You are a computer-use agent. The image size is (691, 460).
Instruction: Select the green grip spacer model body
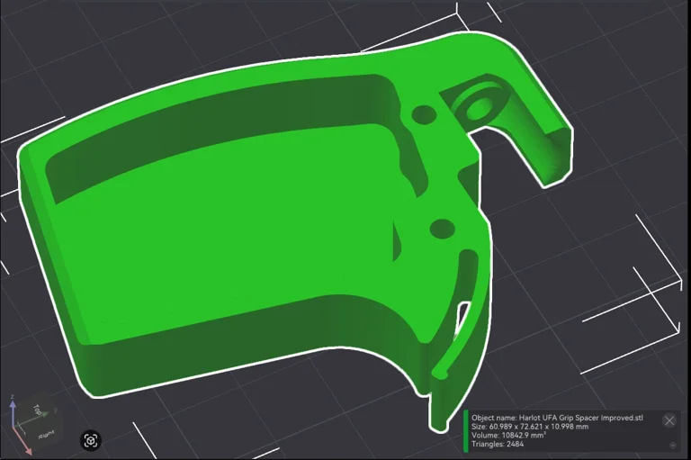tap(225, 234)
